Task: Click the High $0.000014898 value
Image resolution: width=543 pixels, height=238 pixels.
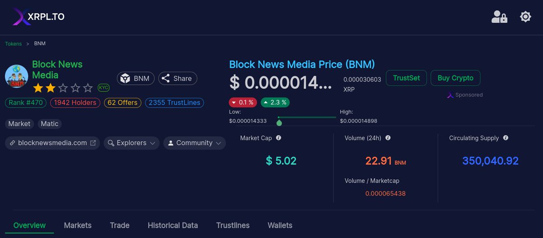Action: tap(358, 121)
